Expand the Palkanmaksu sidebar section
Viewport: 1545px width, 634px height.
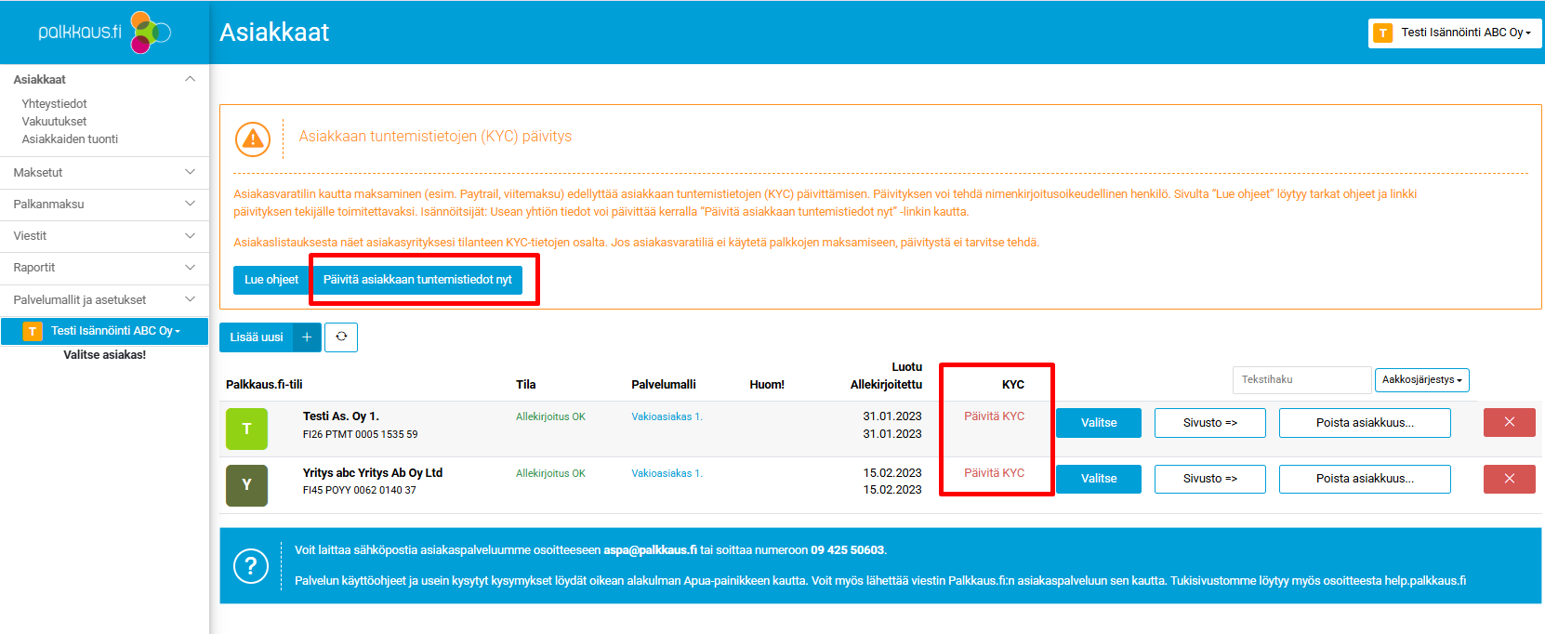click(104, 204)
